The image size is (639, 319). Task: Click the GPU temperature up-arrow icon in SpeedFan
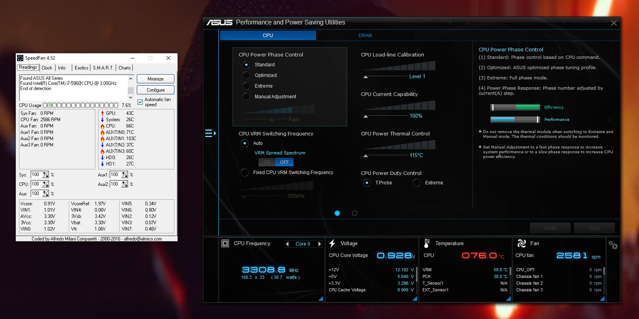(102, 113)
